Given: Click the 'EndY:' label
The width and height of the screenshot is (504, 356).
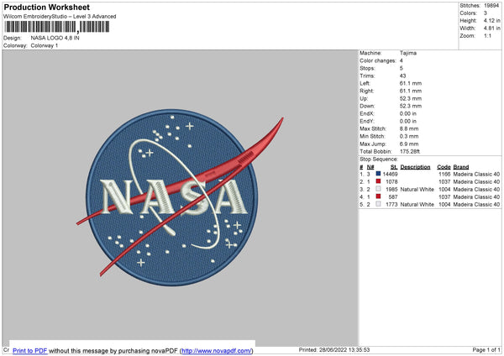Looking at the screenshot, I should [x=367, y=121].
